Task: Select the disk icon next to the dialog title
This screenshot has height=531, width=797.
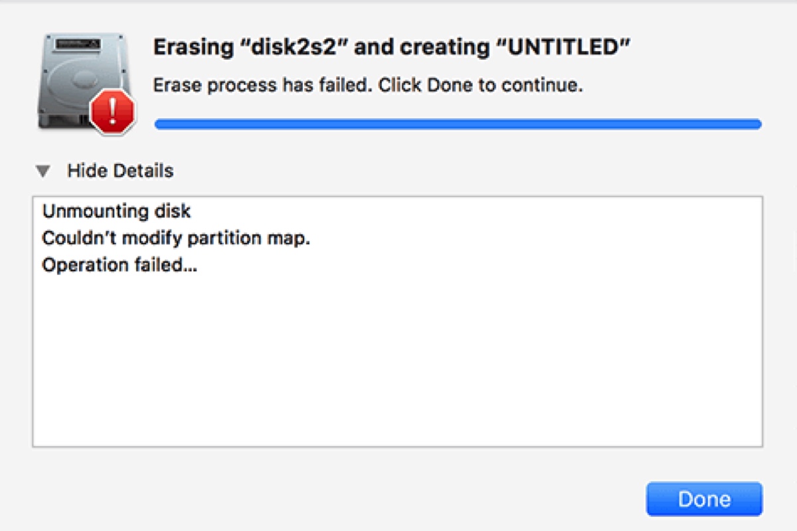Action: tap(80, 73)
